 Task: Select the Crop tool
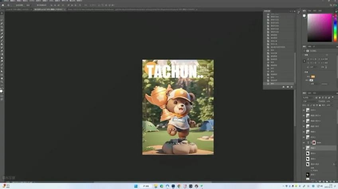click(2, 27)
